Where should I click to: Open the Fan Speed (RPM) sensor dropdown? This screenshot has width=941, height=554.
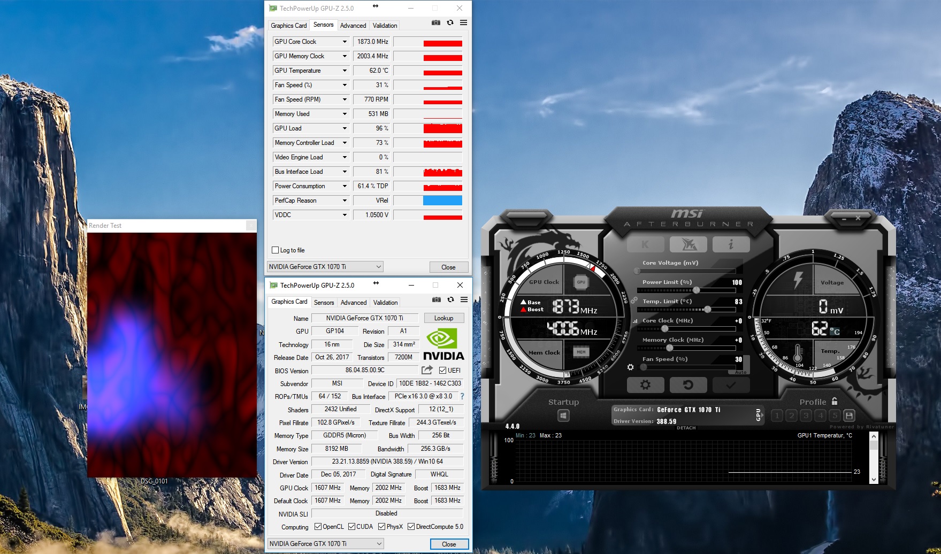coord(345,99)
